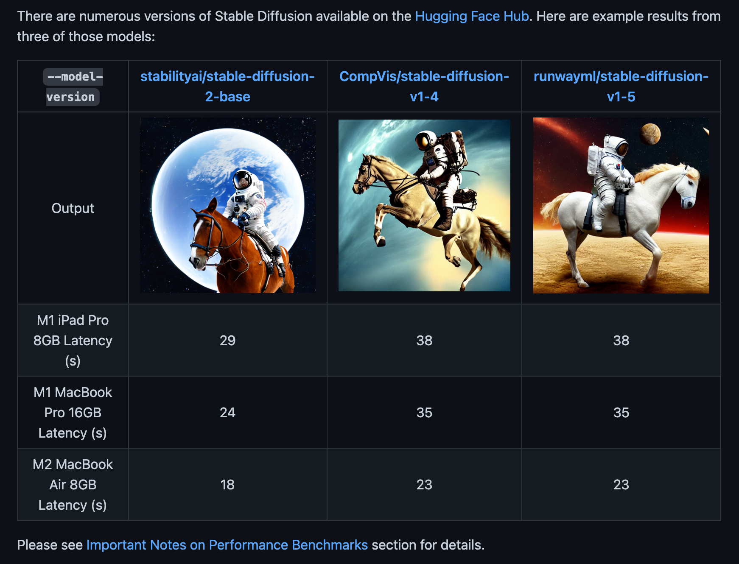The image size is (739, 564).
Task: Click CompVis v1-4 M1 iPad latency 38
Action: 424,340
